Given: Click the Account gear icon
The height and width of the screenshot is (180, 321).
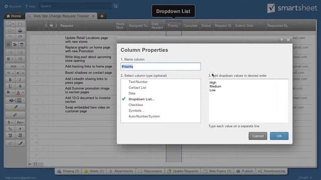Looking at the screenshot, I should (6, 6).
